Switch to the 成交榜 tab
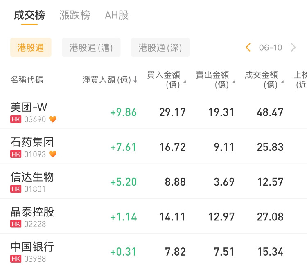Viewport: 307px width, 265px height. (x=29, y=15)
